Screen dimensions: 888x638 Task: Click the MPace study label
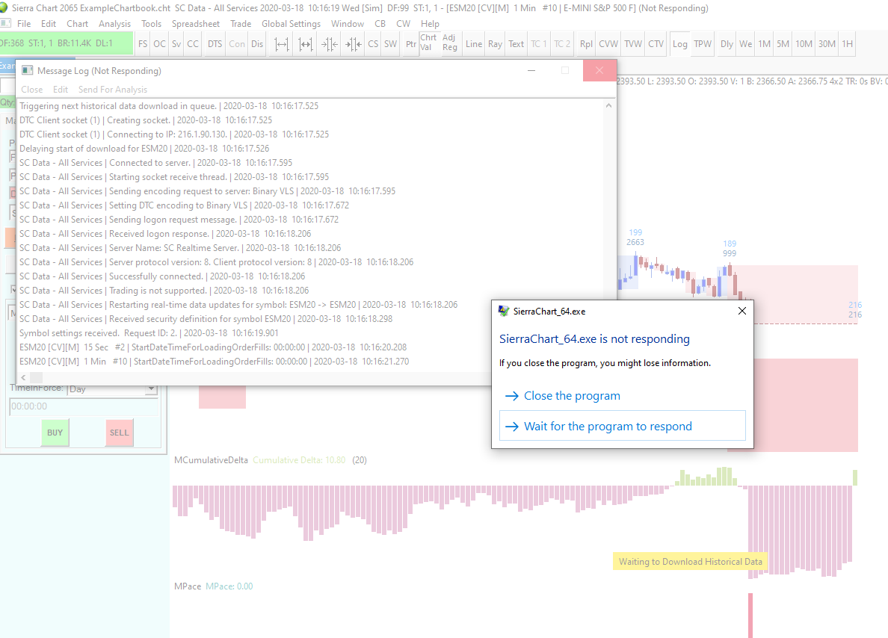pos(188,586)
